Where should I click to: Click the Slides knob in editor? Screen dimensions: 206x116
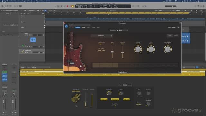pos(121,93)
